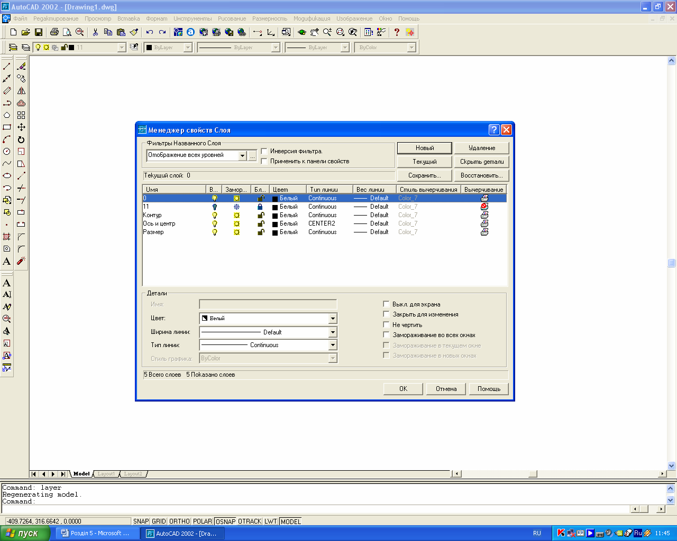Open the Цвет dropdown in Детали
The height and width of the screenshot is (541, 677).
tap(333, 319)
